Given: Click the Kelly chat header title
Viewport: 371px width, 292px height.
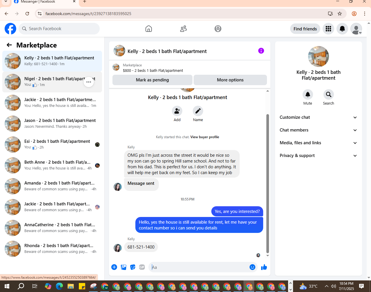Looking at the screenshot, I should (167, 51).
